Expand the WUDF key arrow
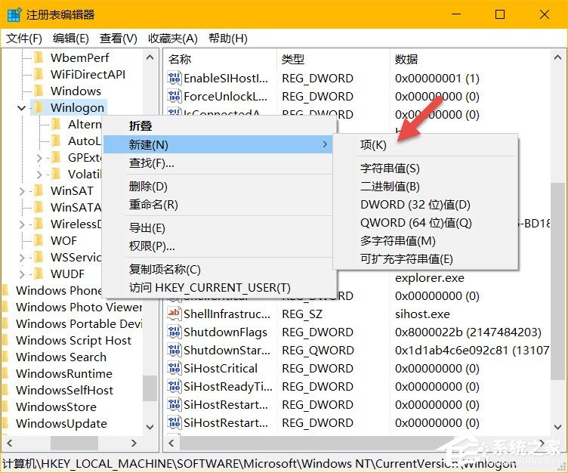568x473 pixels. coord(21,274)
